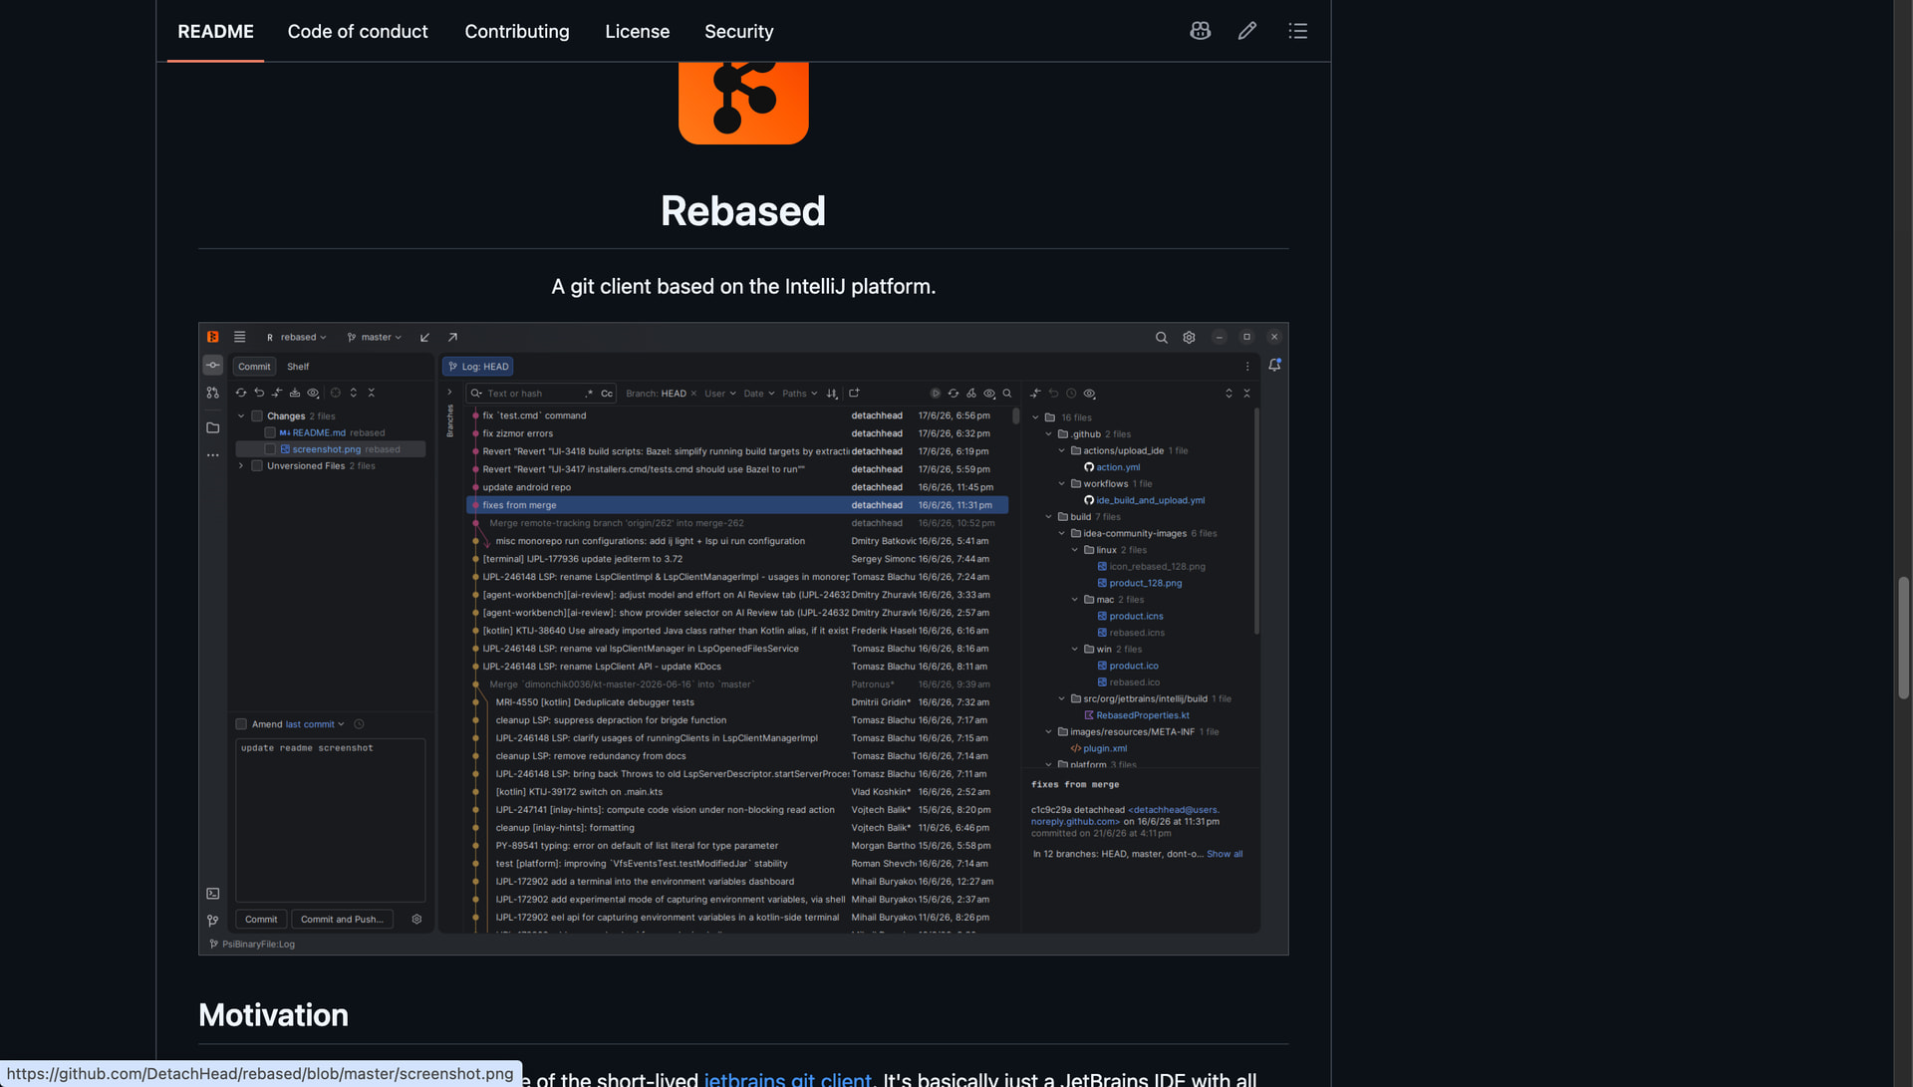Open the Date filter dropdown

[759, 394]
